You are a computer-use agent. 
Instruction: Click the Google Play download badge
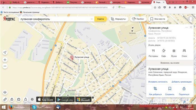(x=65, y=99)
